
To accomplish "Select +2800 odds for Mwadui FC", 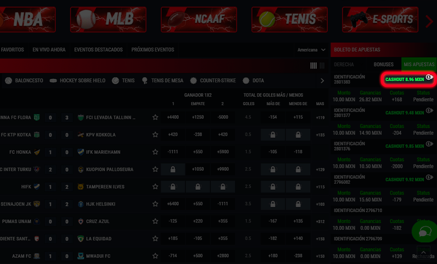I will point(223,256).
